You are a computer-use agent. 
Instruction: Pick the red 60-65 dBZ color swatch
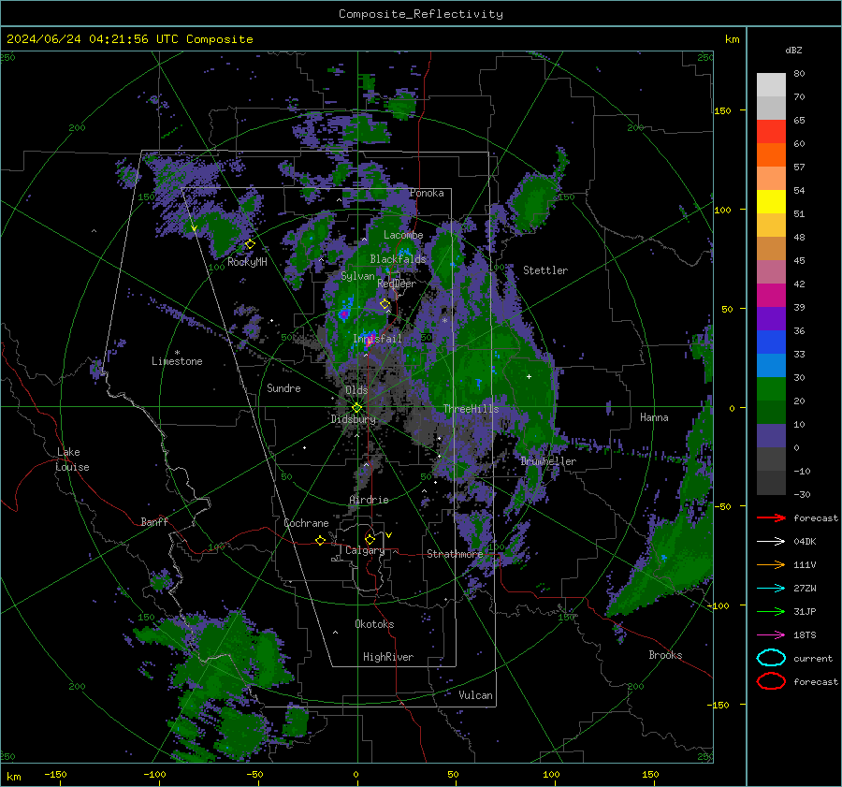pyautogui.click(x=771, y=132)
